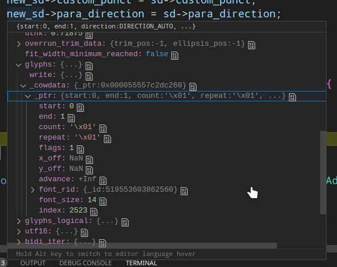Select the repeat '\x01' value

click(x=87, y=137)
